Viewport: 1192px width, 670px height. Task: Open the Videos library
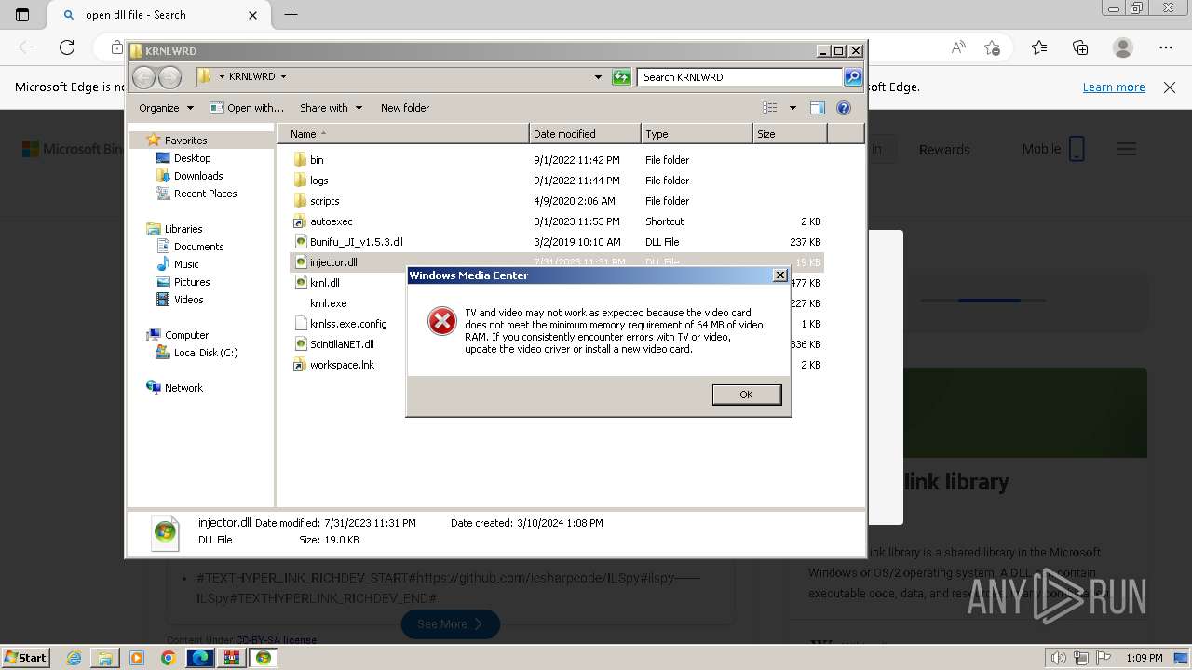coord(188,300)
